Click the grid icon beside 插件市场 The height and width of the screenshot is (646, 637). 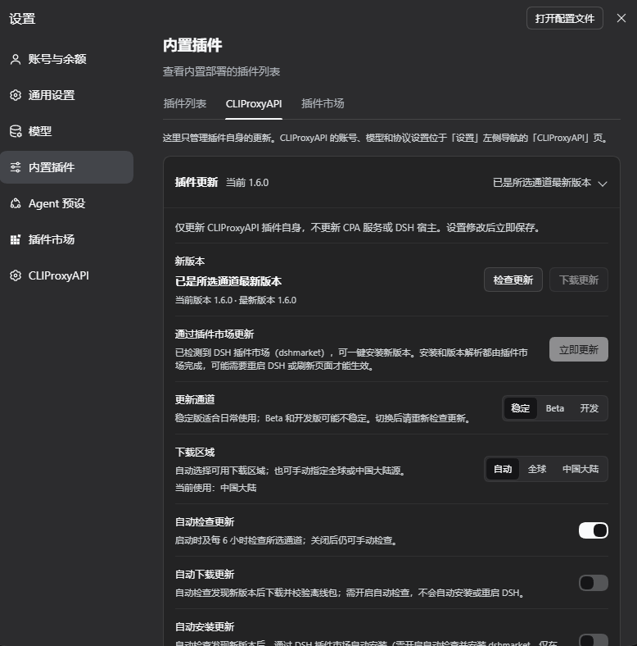[x=16, y=239]
